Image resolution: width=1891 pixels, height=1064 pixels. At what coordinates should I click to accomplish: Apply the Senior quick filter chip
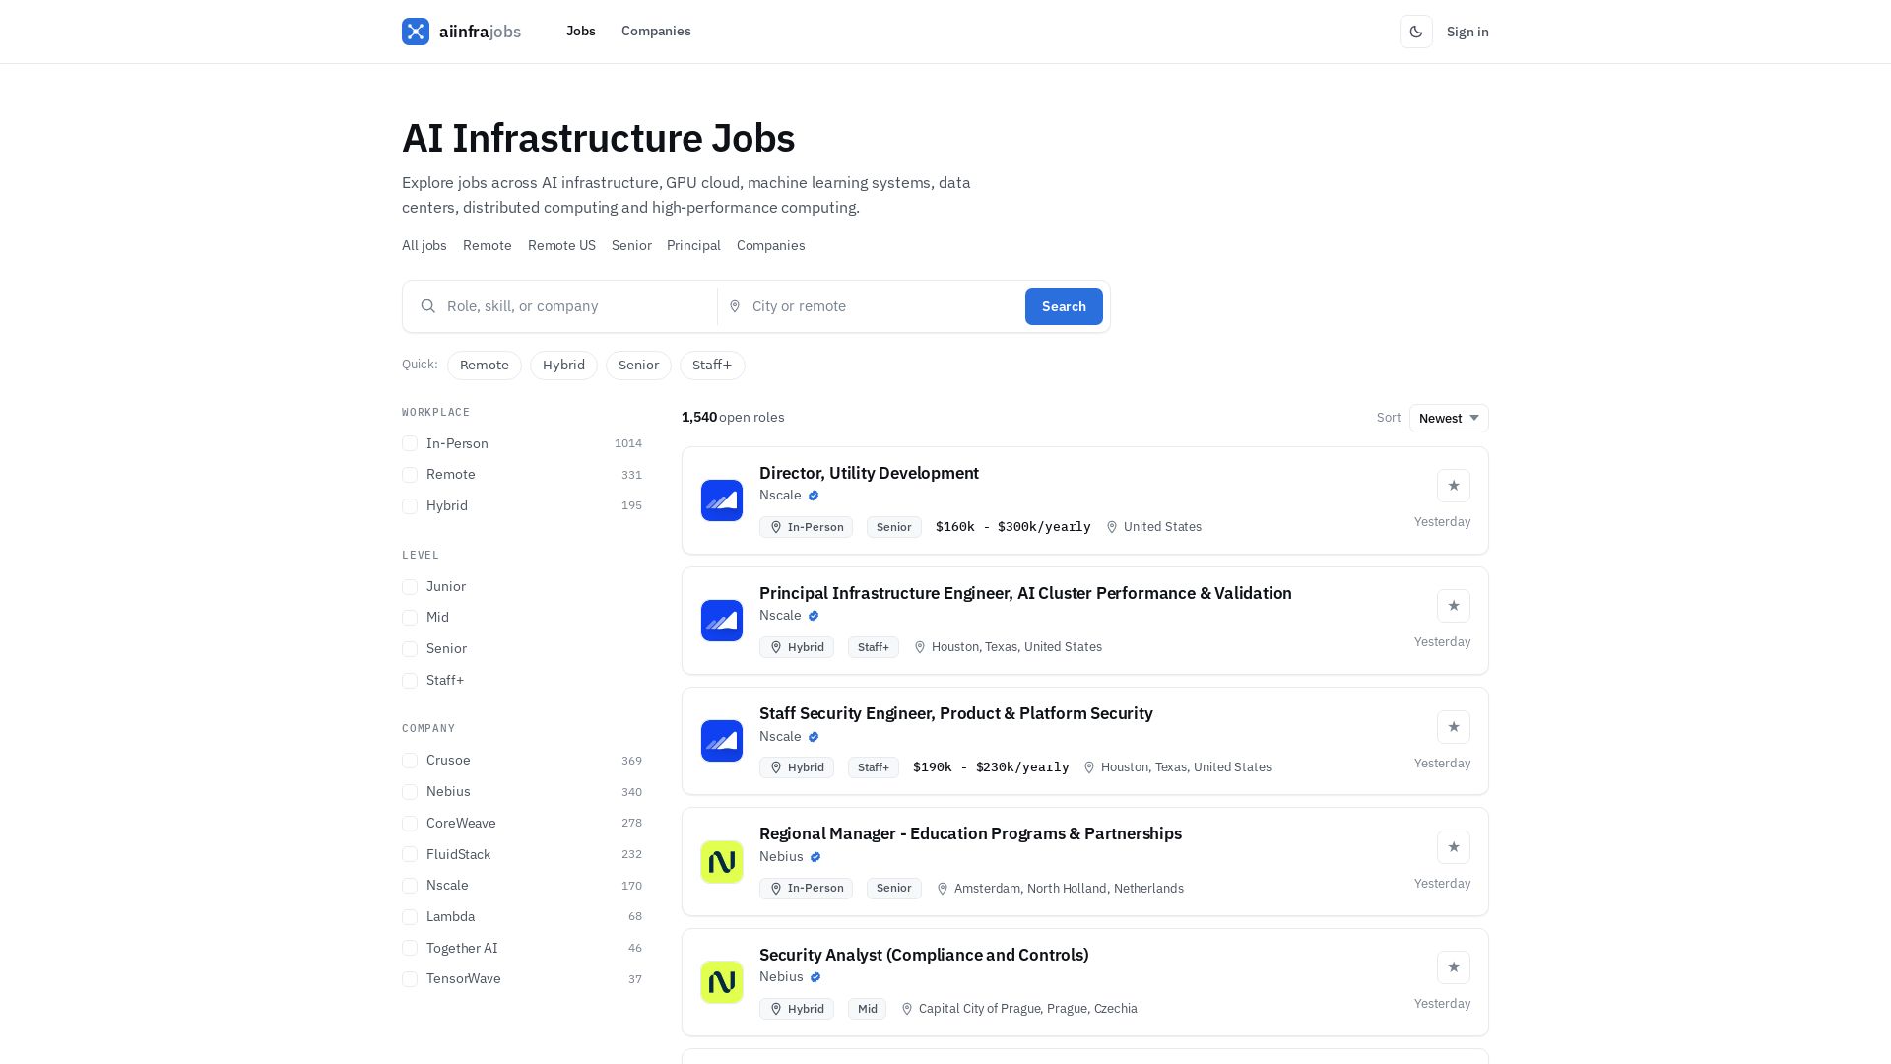click(638, 366)
